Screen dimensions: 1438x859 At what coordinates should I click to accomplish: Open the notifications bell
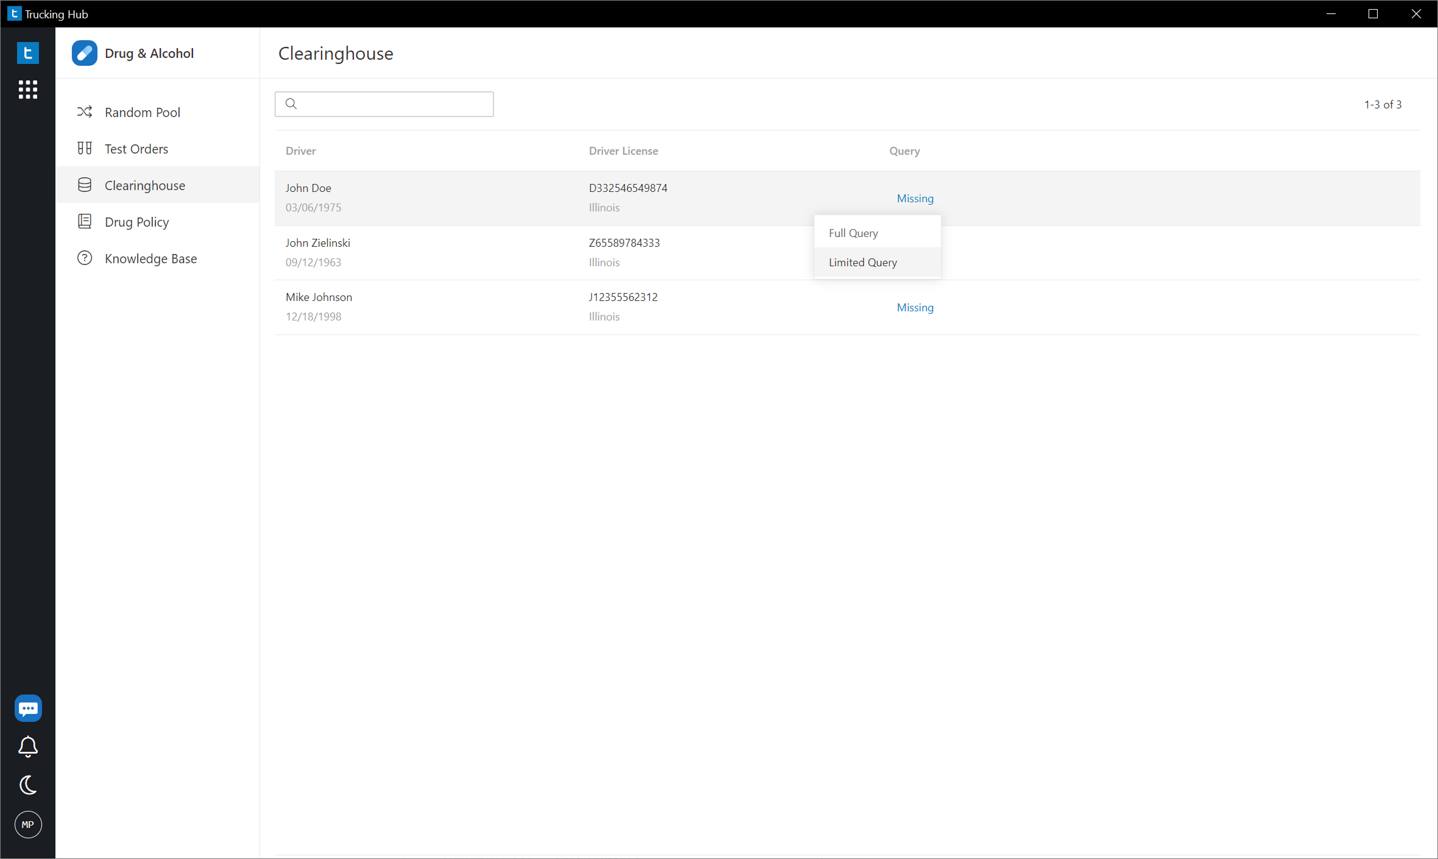pyautogui.click(x=28, y=746)
